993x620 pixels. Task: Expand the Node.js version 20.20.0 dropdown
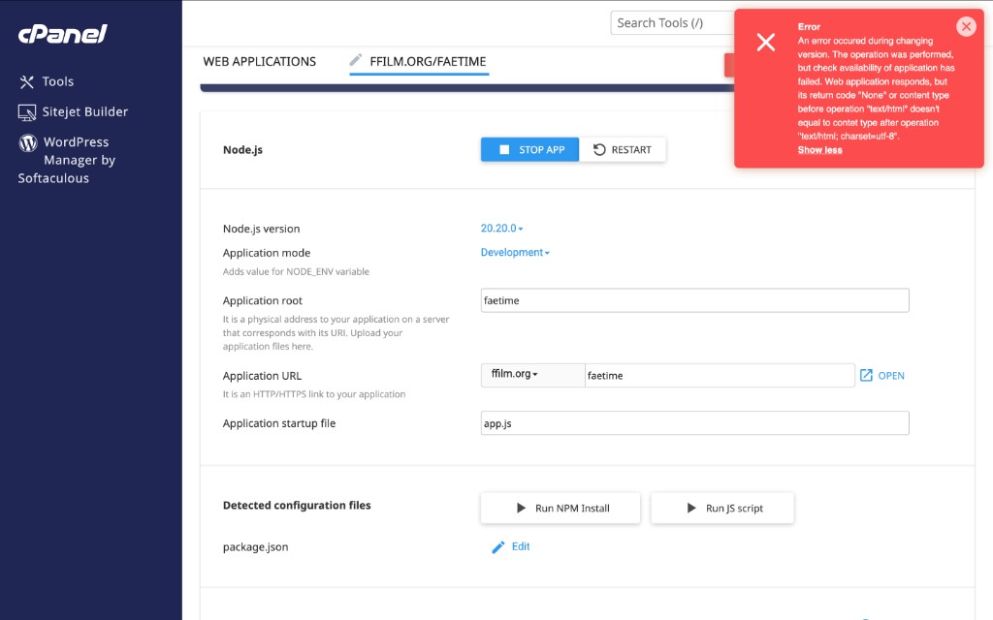click(x=501, y=229)
